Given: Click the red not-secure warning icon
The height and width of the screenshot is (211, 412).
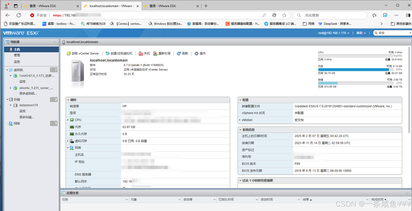Looking at the screenshot, I should (32, 15).
